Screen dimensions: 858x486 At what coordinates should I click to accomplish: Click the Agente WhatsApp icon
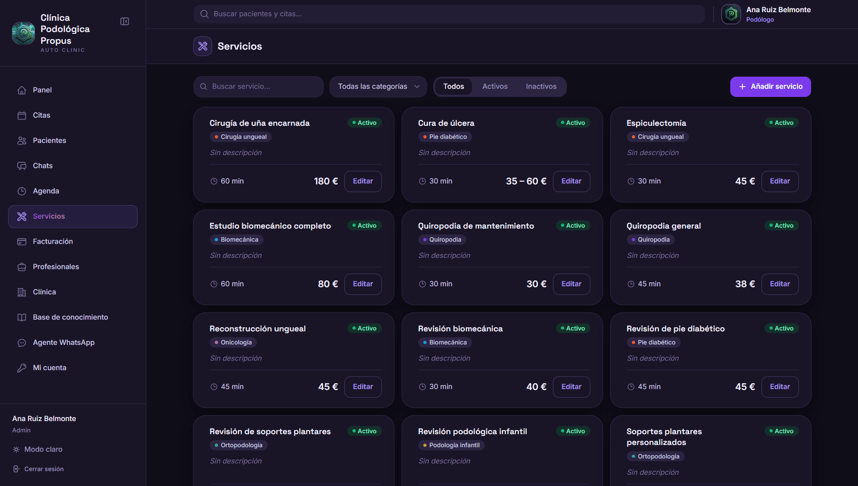pyautogui.click(x=22, y=343)
